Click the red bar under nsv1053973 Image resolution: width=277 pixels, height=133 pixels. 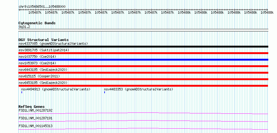coord(143,66)
